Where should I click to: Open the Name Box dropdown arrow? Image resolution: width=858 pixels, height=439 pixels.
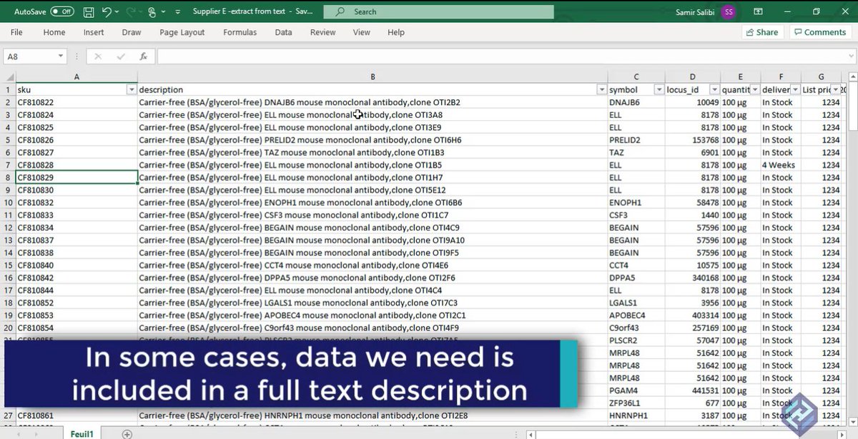60,56
